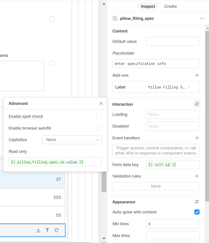The width and height of the screenshot is (209, 243).
Task: Click the Placeholder input field
Action: [x=156, y=63]
